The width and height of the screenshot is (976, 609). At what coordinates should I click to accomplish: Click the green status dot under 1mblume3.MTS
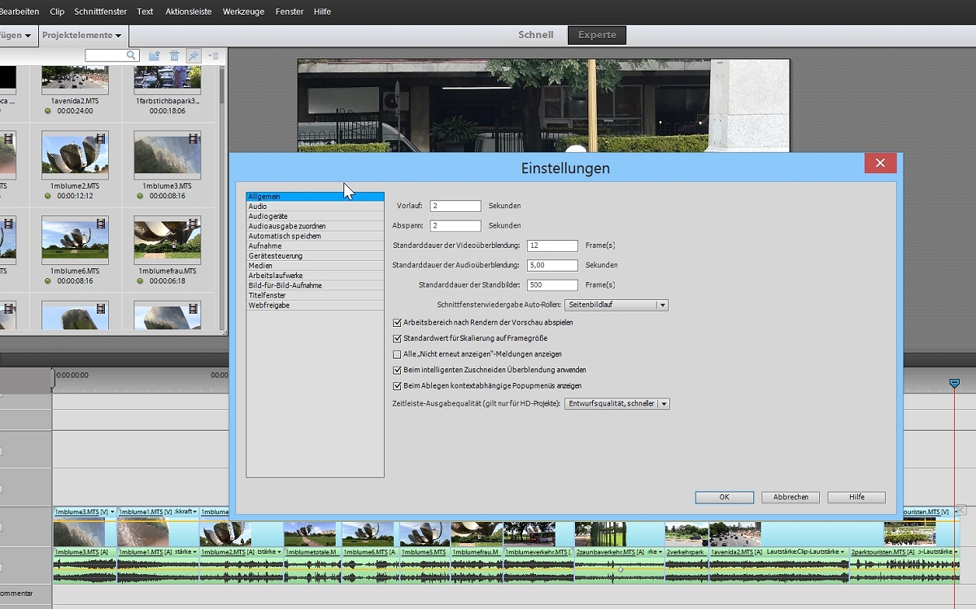pyautogui.click(x=140, y=196)
